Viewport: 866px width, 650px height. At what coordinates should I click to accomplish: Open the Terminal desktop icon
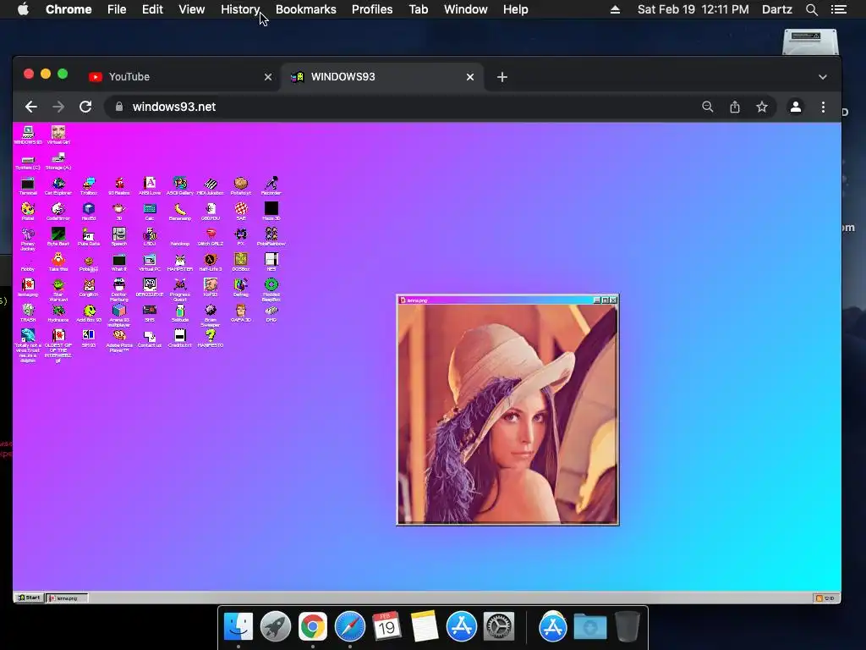[x=28, y=185]
